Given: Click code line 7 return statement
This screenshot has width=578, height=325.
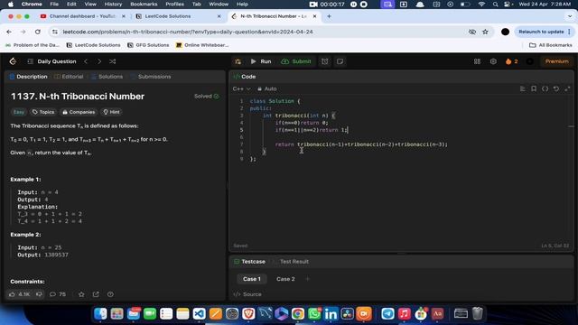Looking at the screenshot, I should (361, 144).
